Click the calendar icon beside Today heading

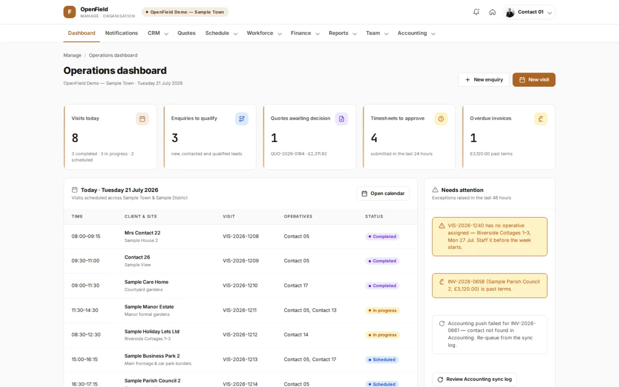75,190
